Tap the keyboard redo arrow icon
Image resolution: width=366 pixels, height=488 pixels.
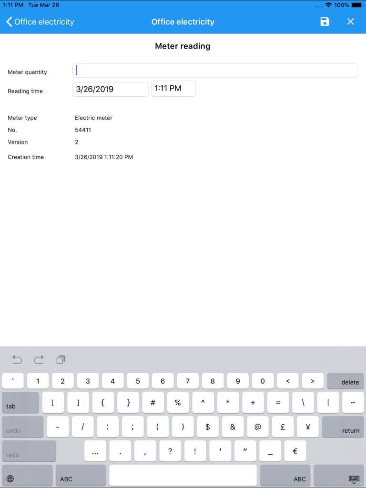click(39, 360)
